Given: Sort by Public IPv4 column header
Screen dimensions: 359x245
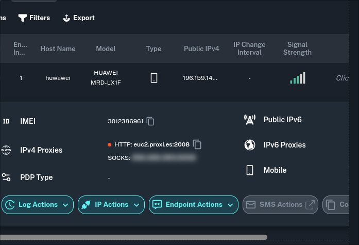Looking at the screenshot, I should tap(201, 48).
